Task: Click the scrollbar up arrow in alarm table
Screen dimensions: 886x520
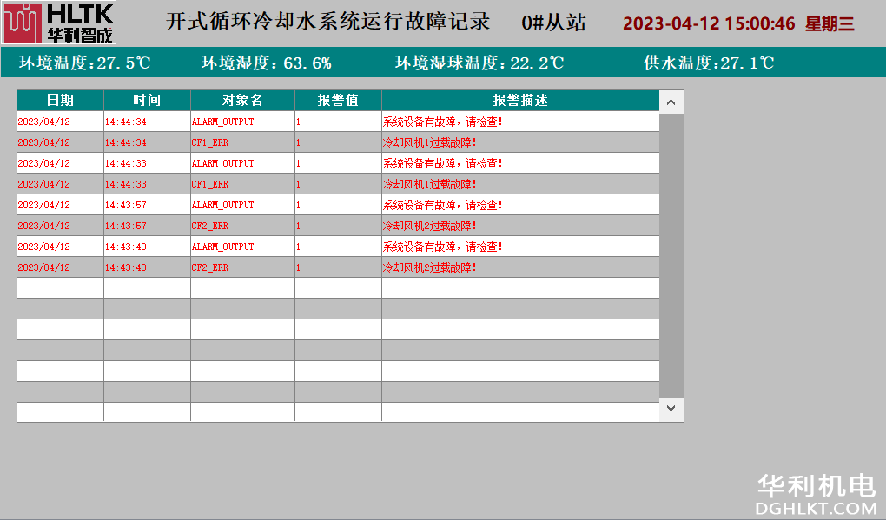Action: [x=671, y=102]
